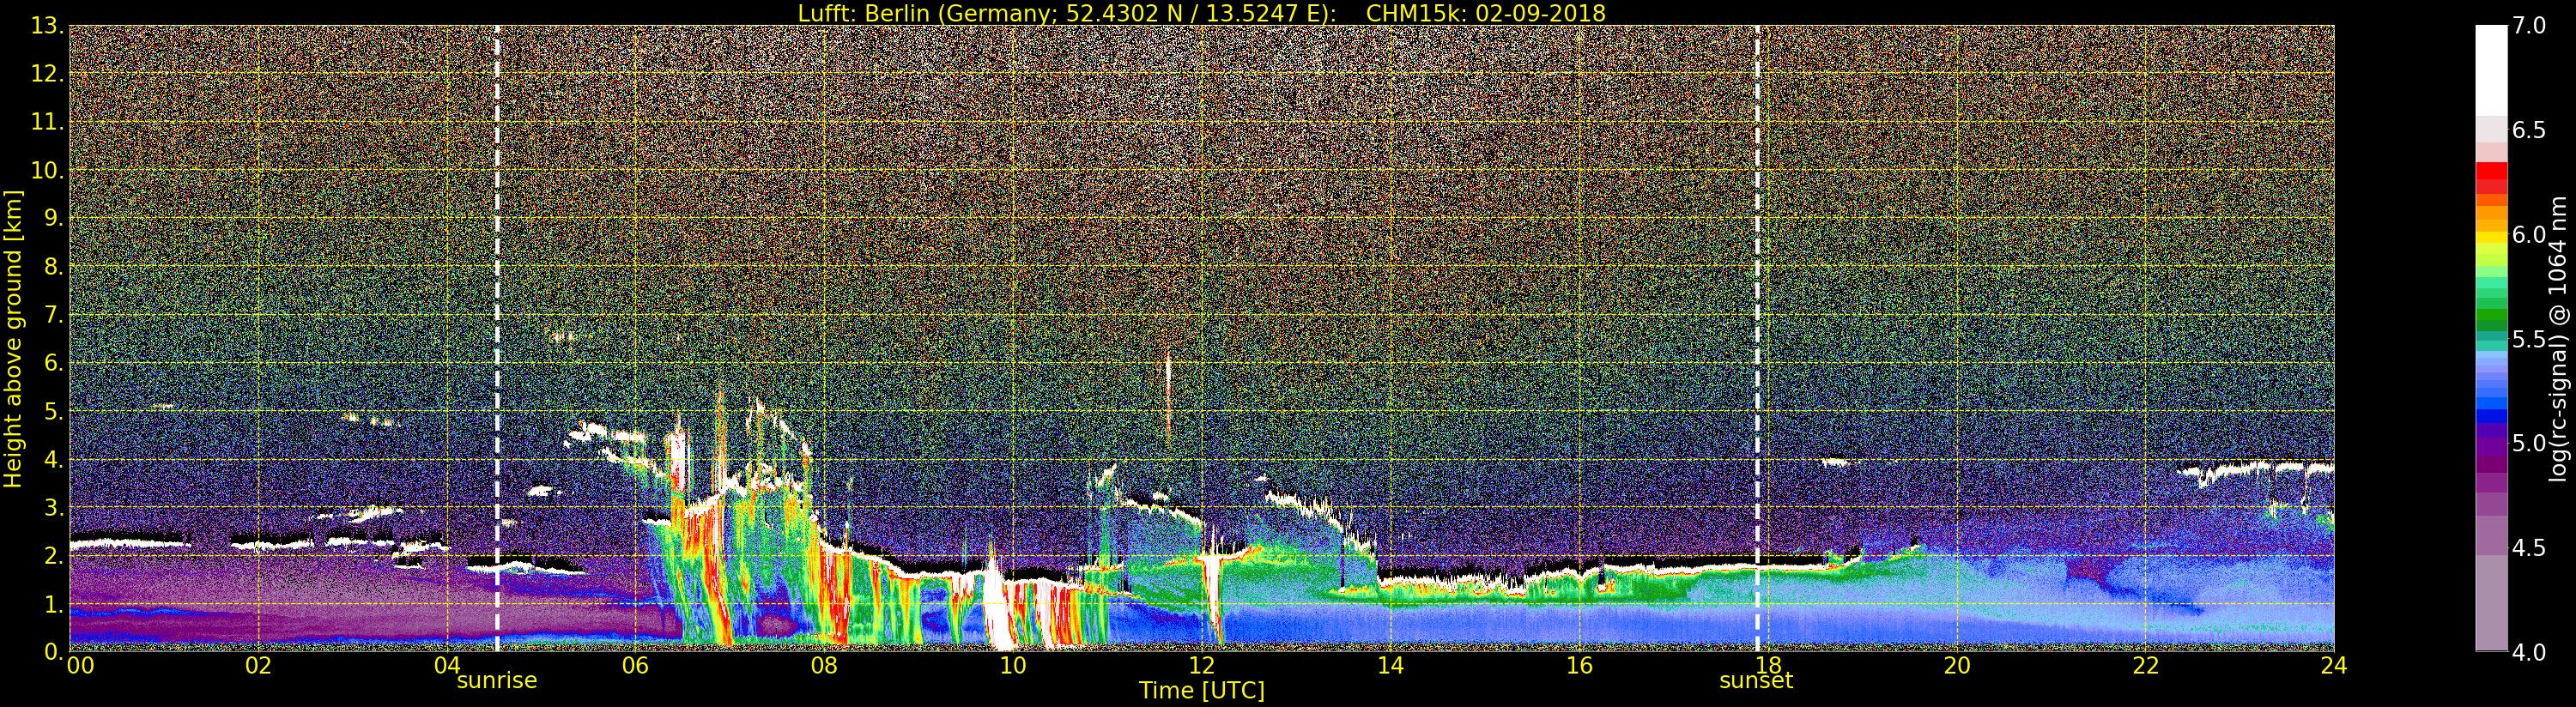Click the "log(rc-signal) @ 1064 nm" colorbar label
The height and width of the screenshot is (707, 2576).
pyautogui.click(x=2558, y=338)
